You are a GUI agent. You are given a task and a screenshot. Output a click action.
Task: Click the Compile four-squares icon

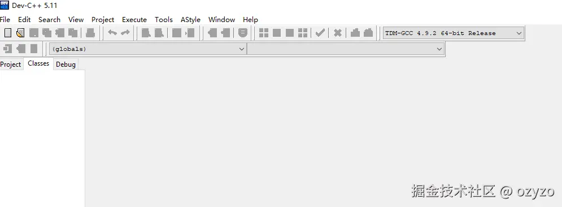[264, 33]
